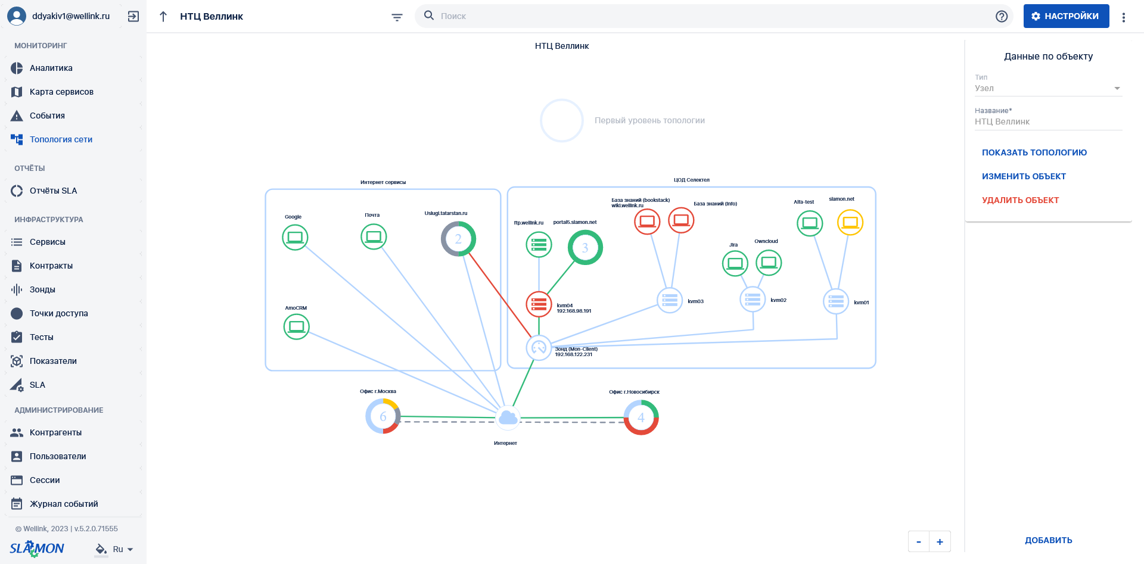Select the Почта node icon
1144x564 pixels.
pyautogui.click(x=374, y=237)
